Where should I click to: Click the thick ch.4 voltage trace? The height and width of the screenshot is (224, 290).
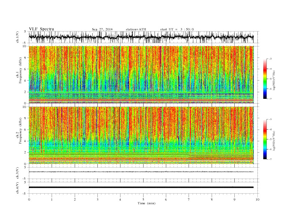point(141,187)
